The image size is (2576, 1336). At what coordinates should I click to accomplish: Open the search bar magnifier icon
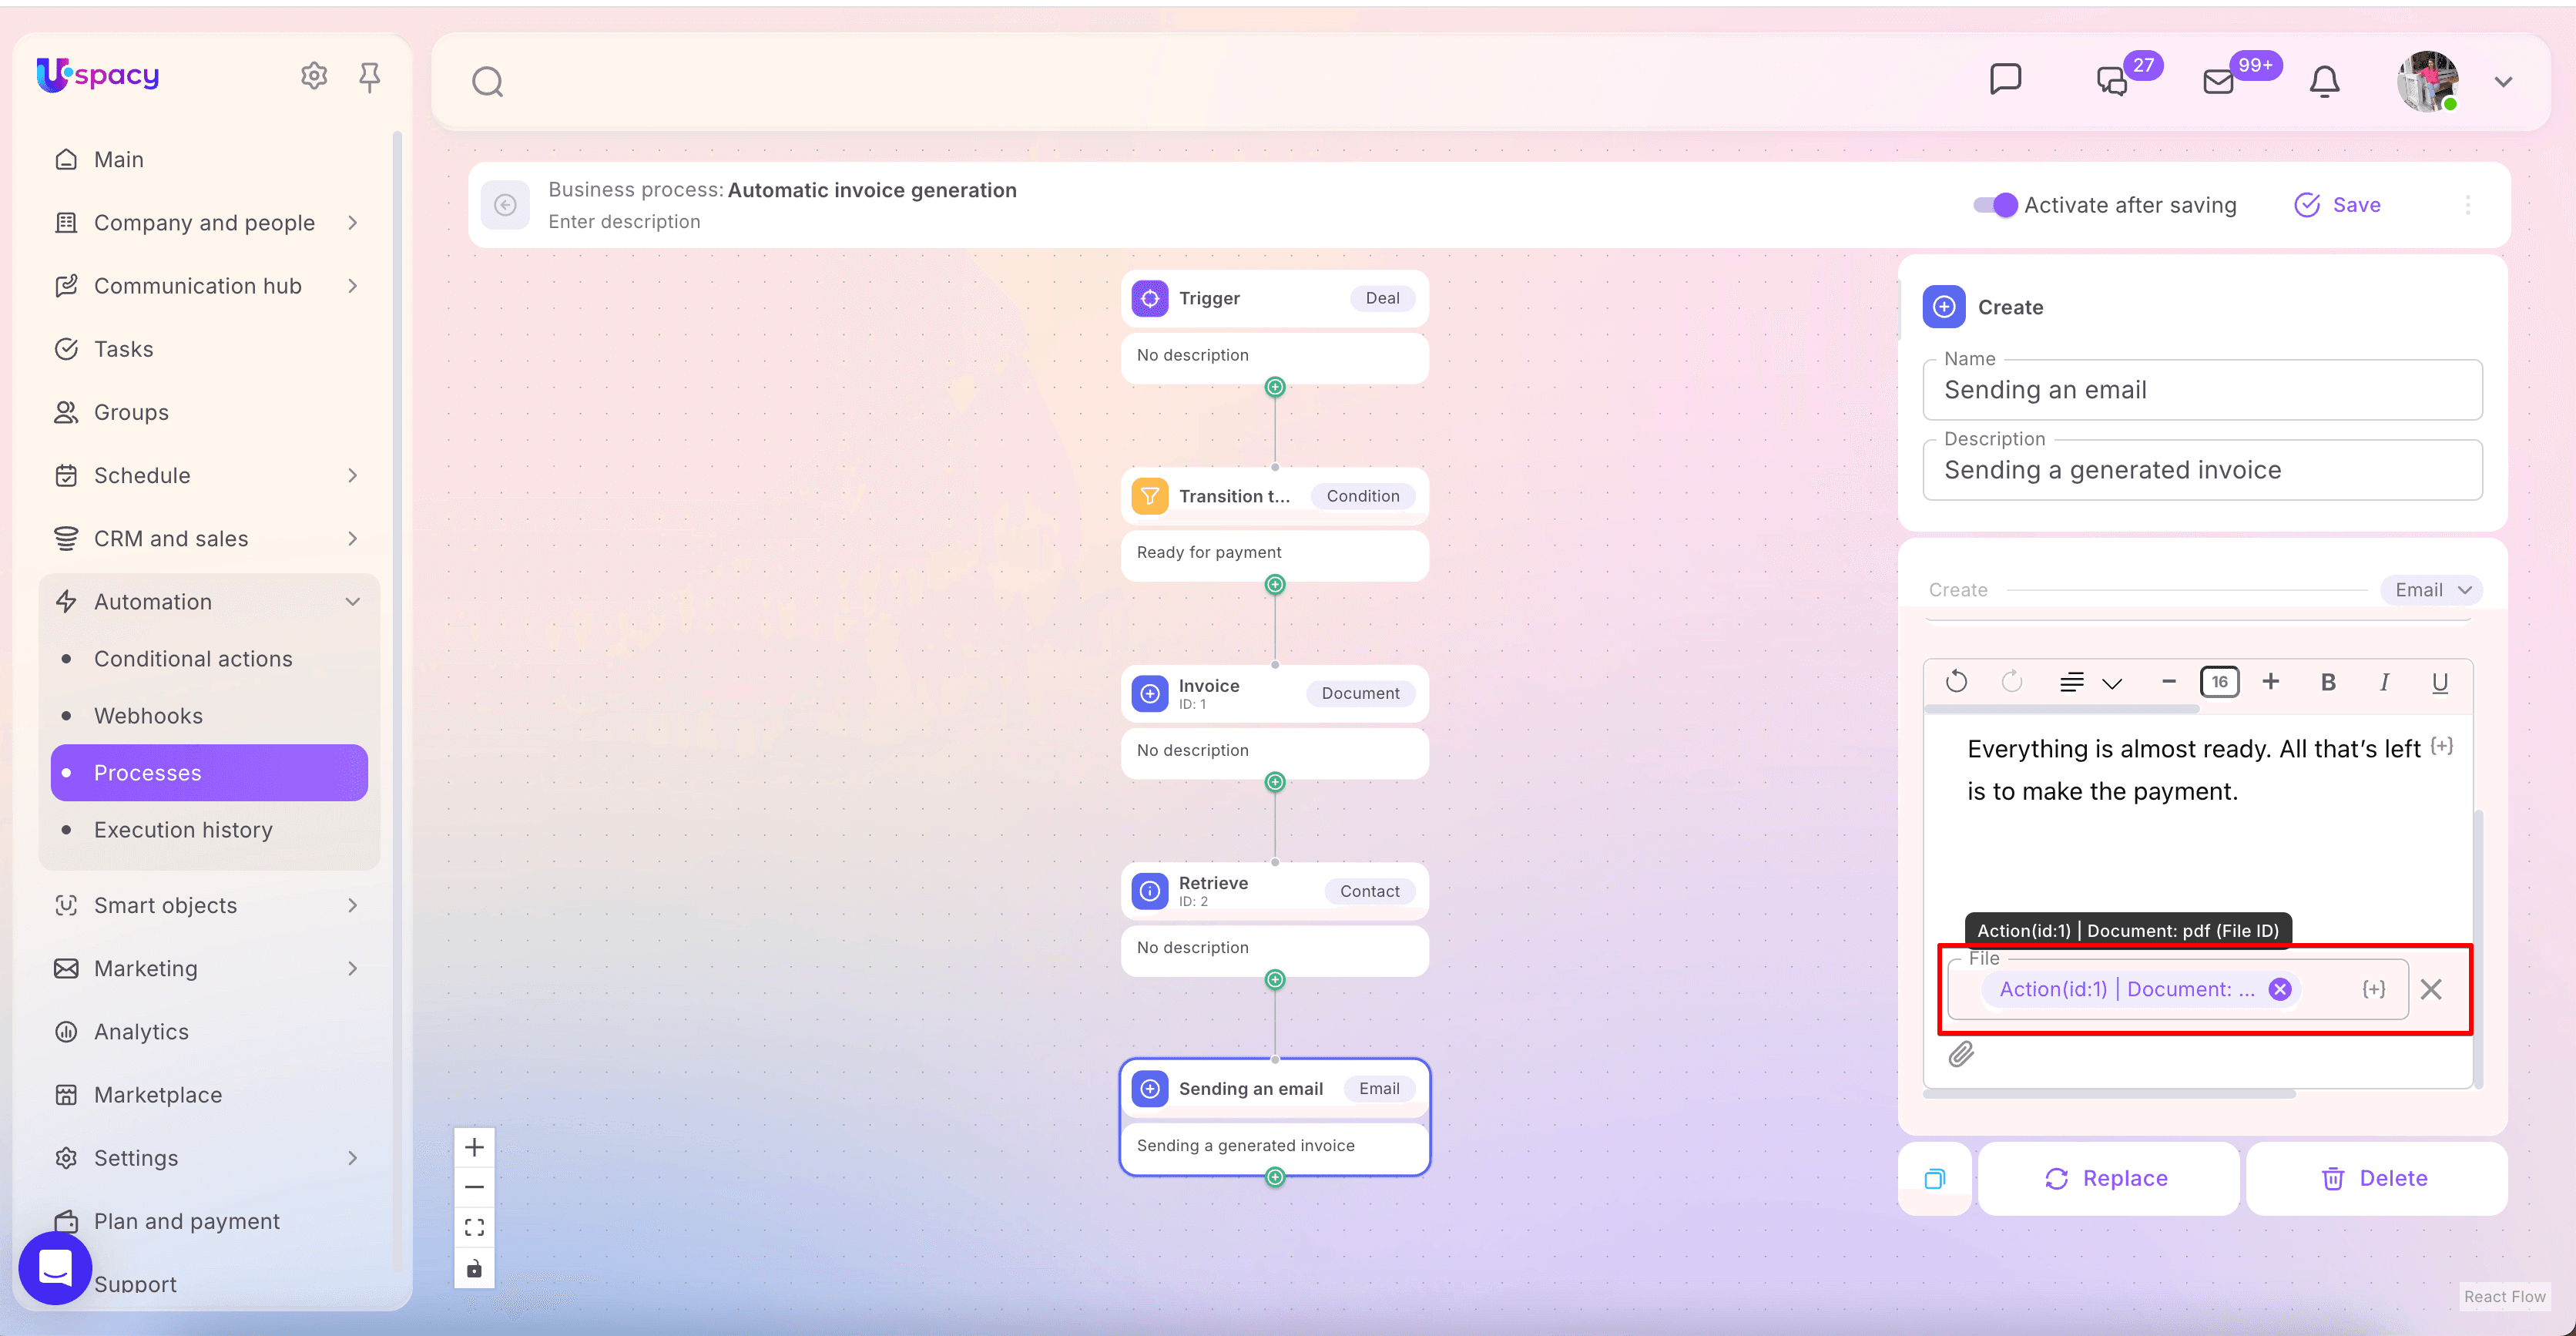(487, 81)
